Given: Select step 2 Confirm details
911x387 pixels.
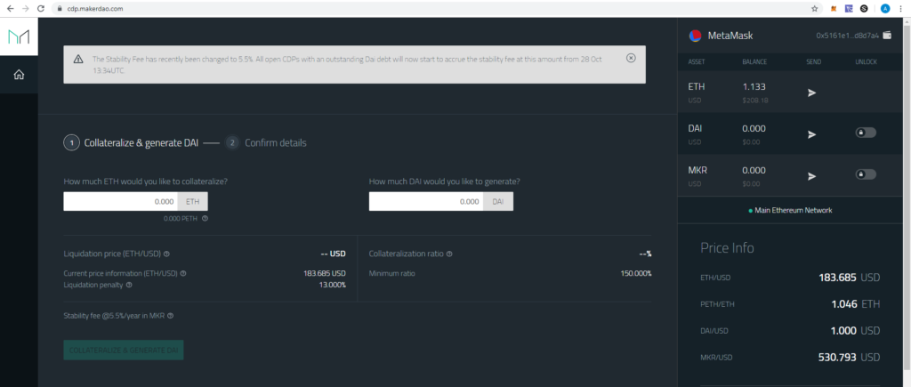Looking at the screenshot, I should [266, 142].
